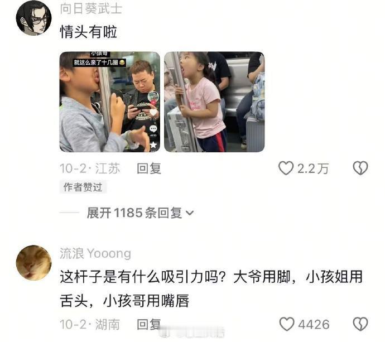
Task: Expand the 1185 replies thread
Action: tap(140, 213)
